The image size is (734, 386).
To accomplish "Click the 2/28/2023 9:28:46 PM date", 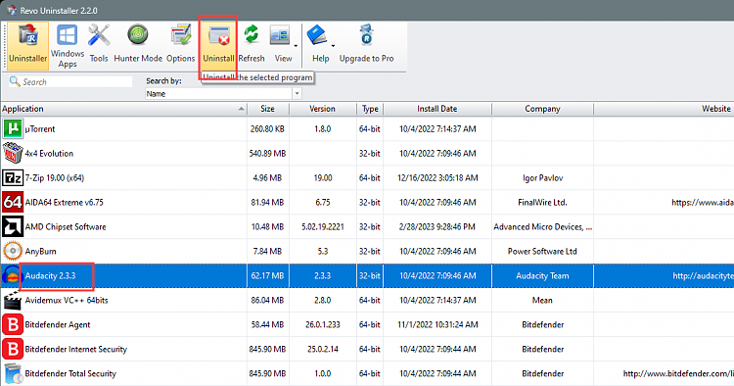I will [x=437, y=226].
